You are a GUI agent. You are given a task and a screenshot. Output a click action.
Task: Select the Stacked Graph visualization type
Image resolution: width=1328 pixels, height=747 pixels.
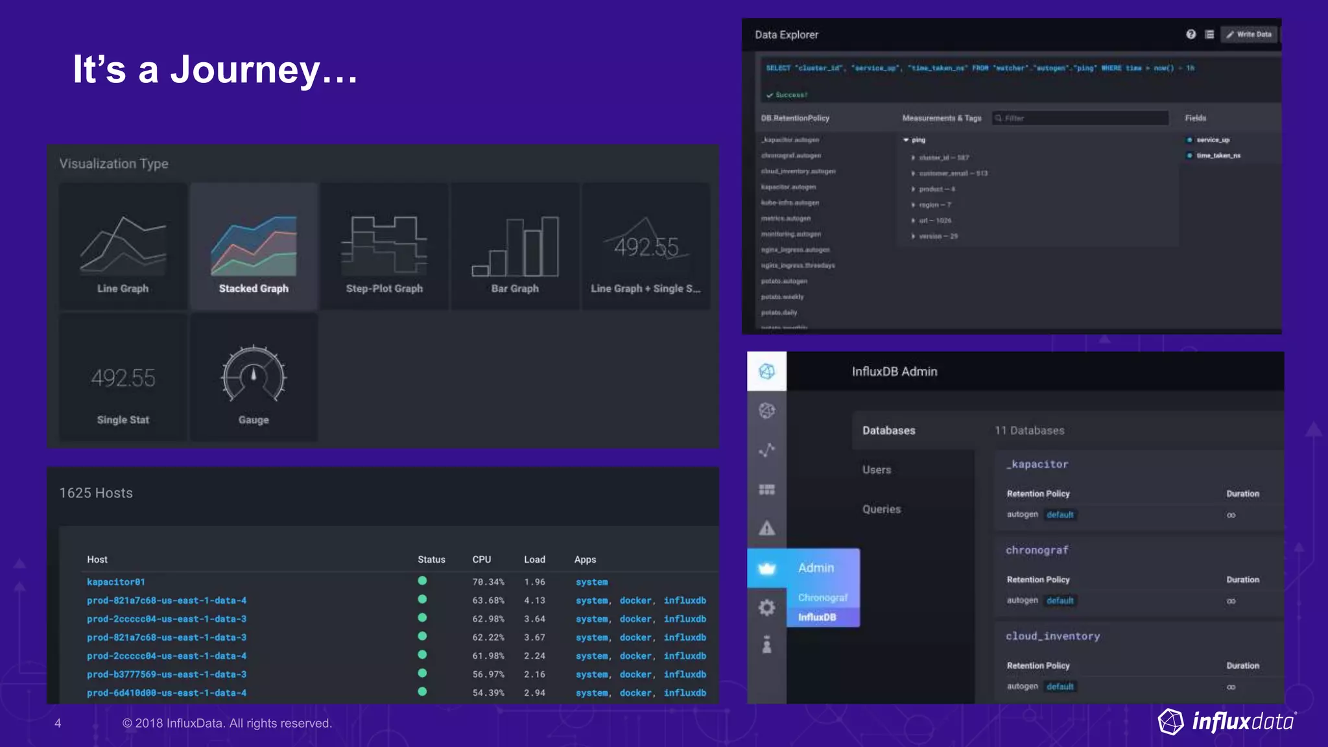tap(254, 246)
